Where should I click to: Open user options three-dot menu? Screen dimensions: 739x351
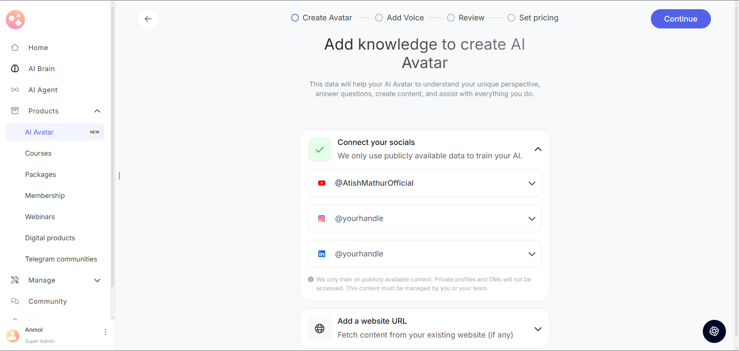click(105, 332)
